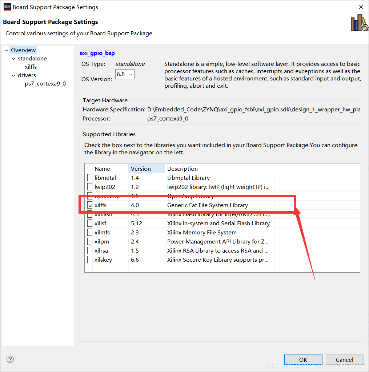Click the OS Type standalone value

pos(130,64)
